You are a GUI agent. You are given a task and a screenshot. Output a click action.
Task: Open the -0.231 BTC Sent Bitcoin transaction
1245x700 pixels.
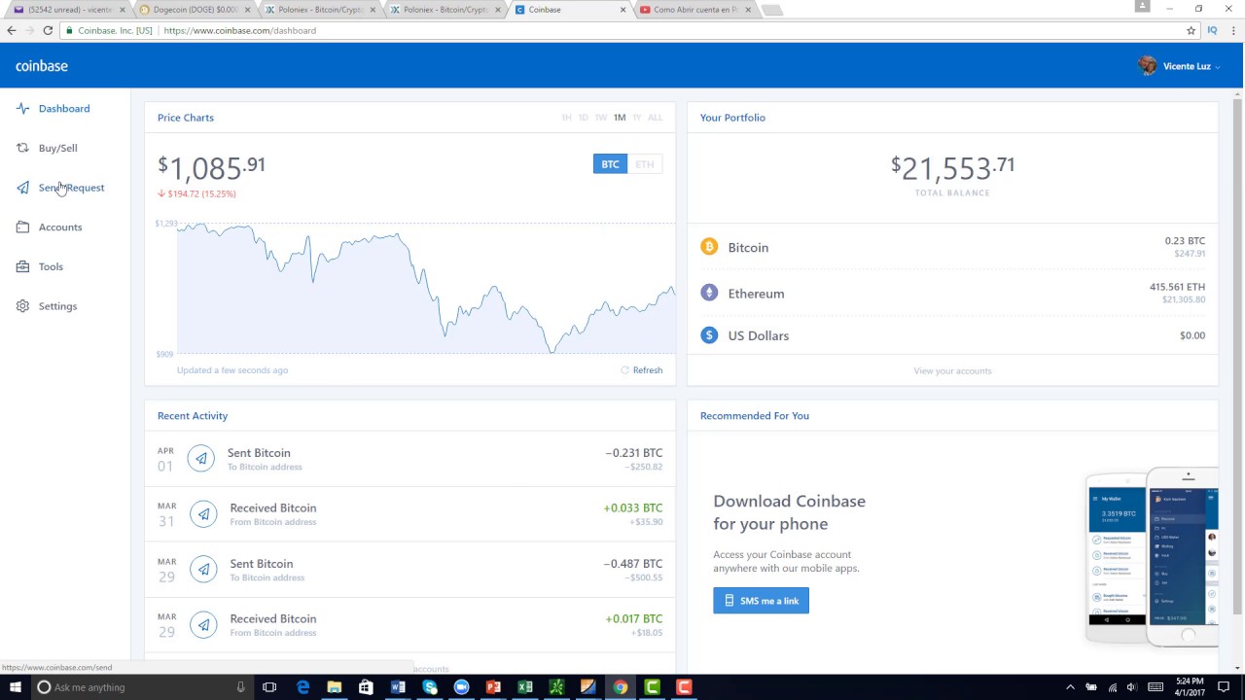[x=409, y=459]
